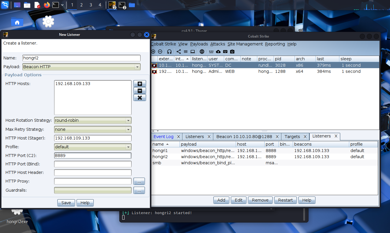
Task: Click Save in the New Listener dialog
Action: pyautogui.click(x=66, y=203)
